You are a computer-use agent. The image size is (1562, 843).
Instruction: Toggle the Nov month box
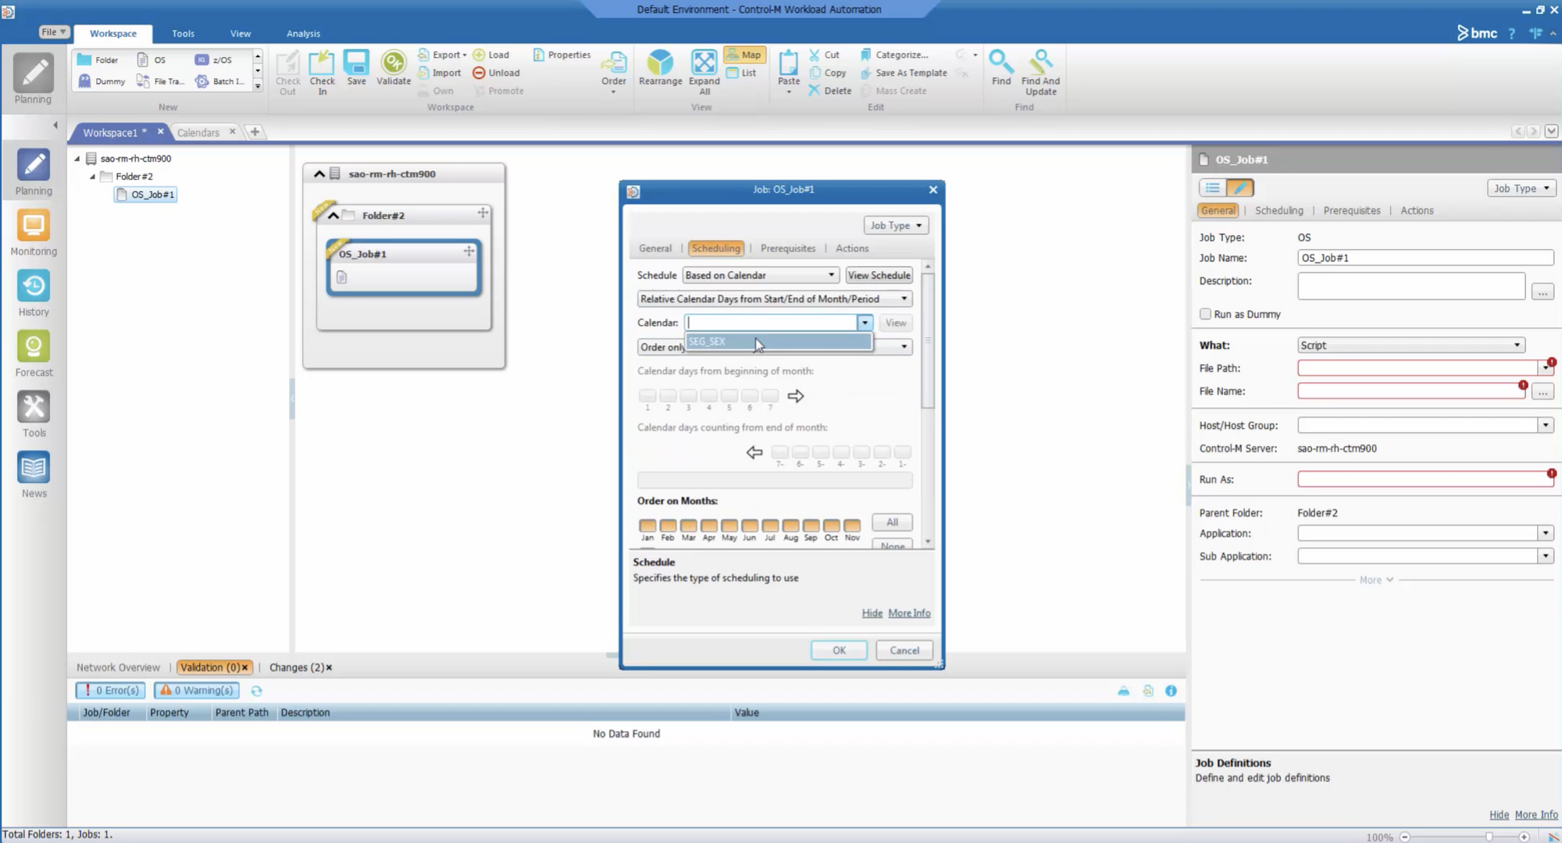[852, 526]
